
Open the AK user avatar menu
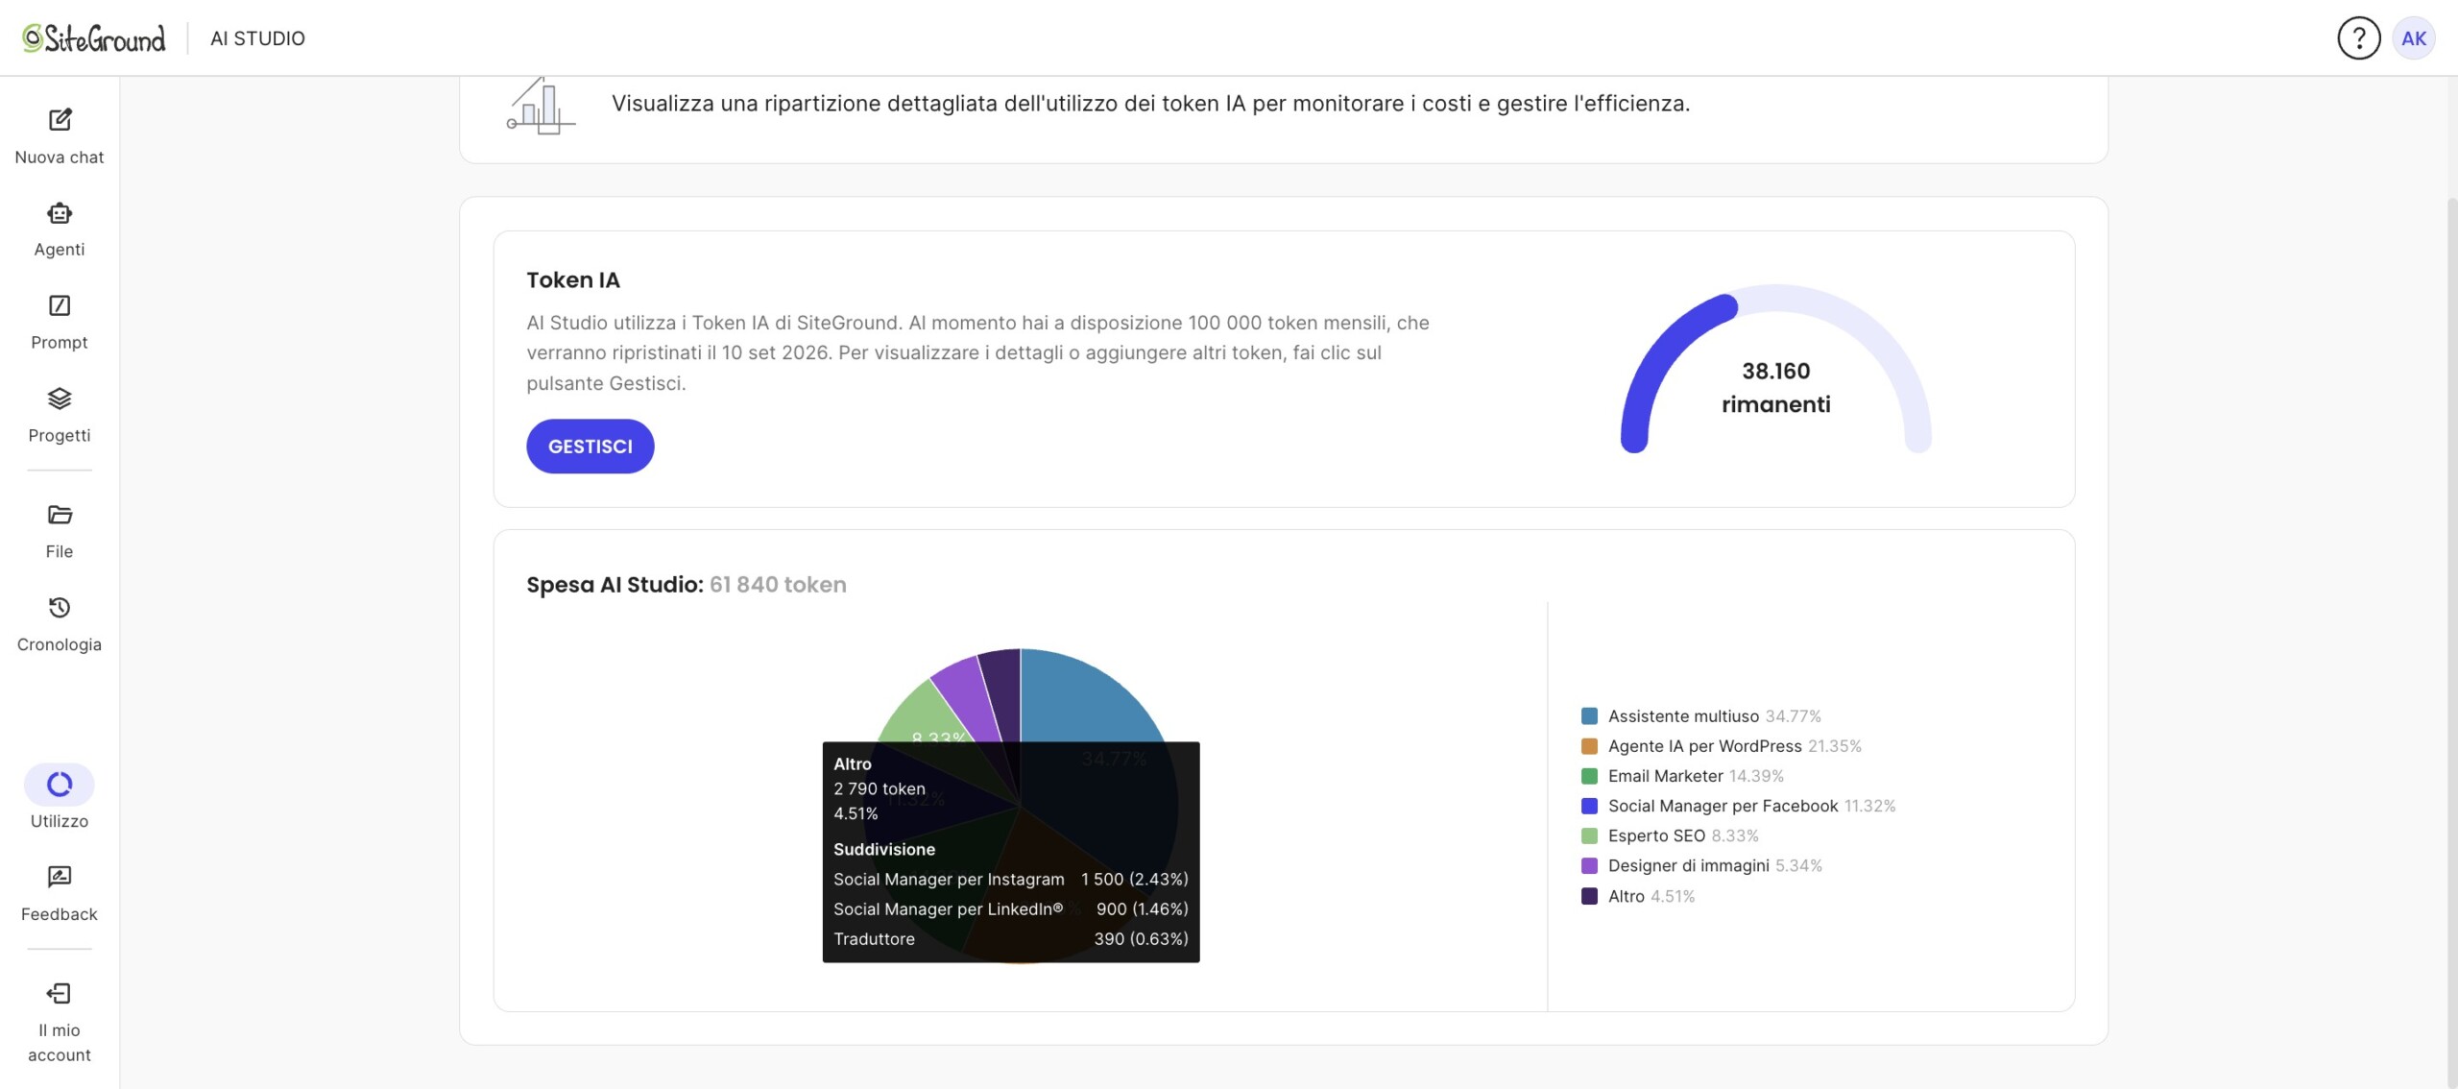click(x=2414, y=38)
